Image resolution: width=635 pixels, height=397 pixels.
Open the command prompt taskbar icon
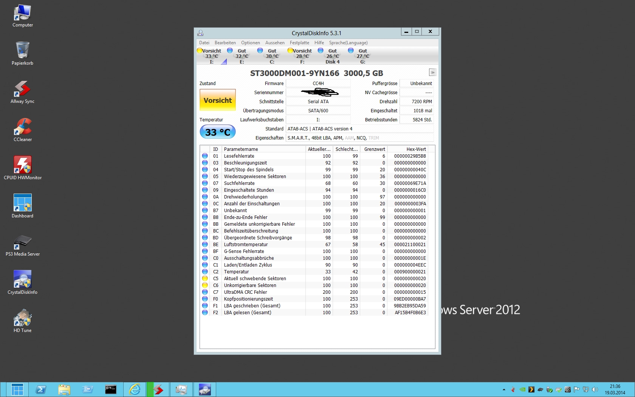tap(111, 389)
